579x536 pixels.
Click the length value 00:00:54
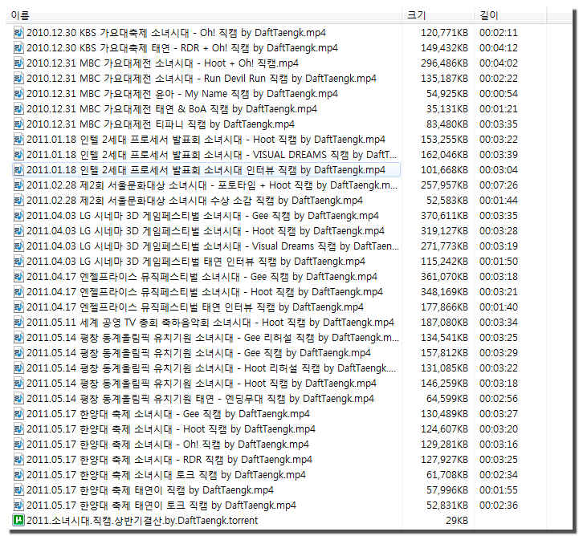499,94
